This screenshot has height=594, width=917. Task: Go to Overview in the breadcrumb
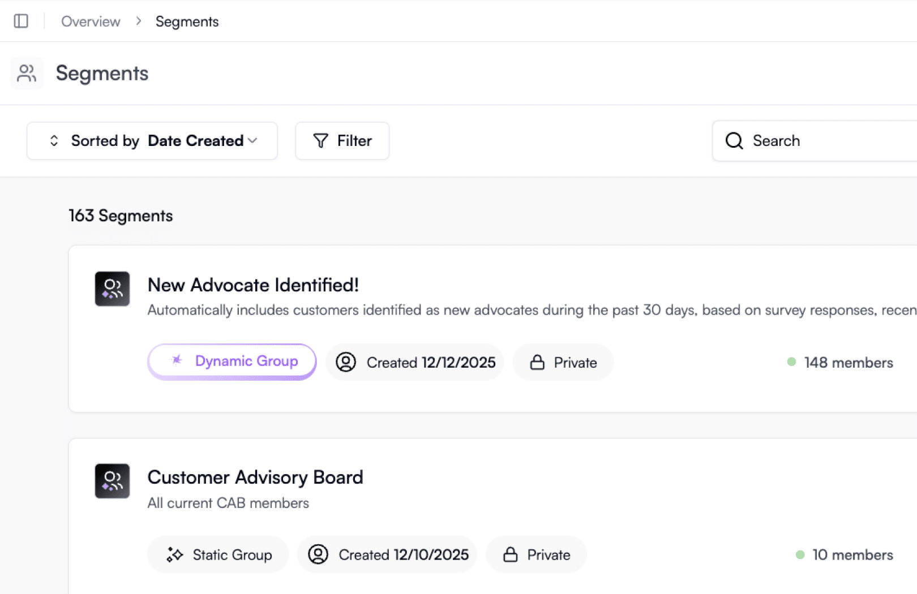click(91, 21)
